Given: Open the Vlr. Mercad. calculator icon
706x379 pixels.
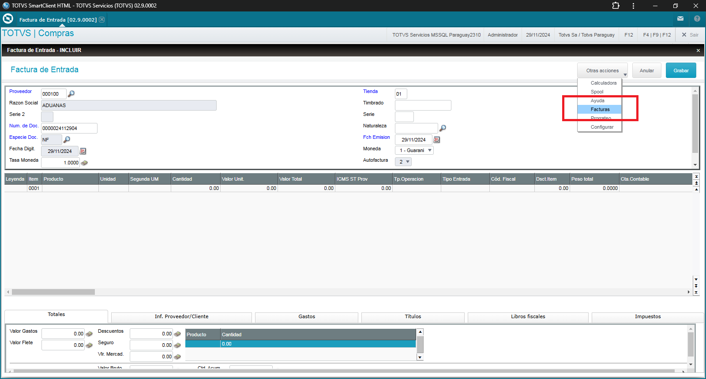Looking at the screenshot, I should pyautogui.click(x=177, y=357).
